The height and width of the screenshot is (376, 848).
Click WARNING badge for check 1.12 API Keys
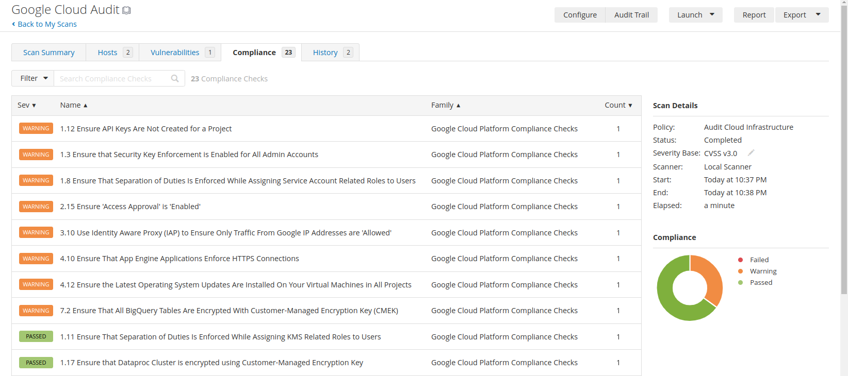pos(36,128)
